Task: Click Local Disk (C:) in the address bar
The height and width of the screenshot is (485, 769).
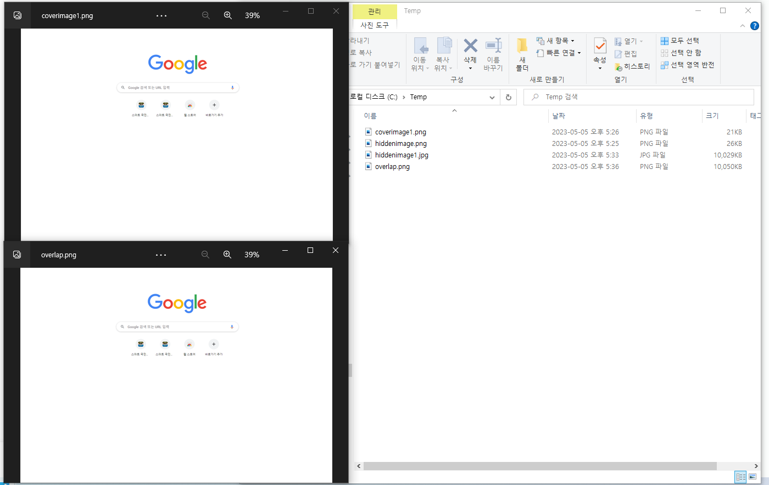Action: click(x=375, y=97)
